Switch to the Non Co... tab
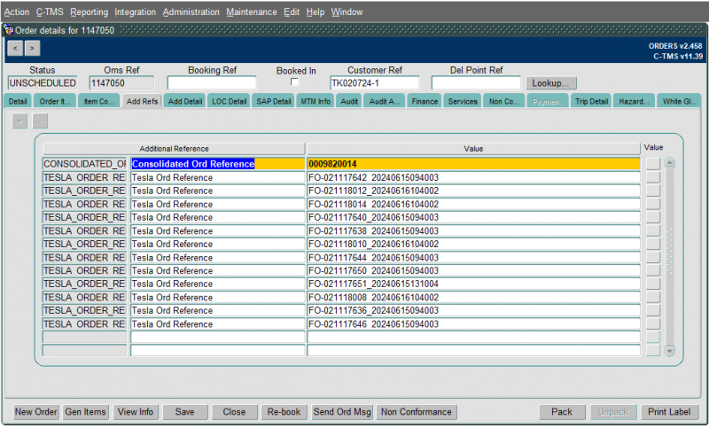709x428 pixels. (503, 101)
